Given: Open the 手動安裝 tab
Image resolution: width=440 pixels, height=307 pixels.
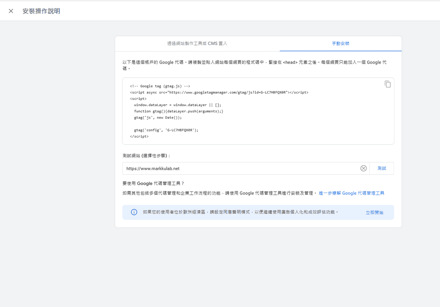Looking at the screenshot, I should (340, 43).
